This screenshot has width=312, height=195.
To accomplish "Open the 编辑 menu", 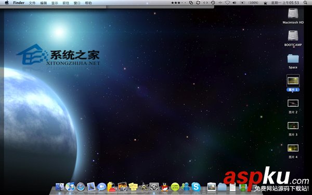I will pos(43,3).
